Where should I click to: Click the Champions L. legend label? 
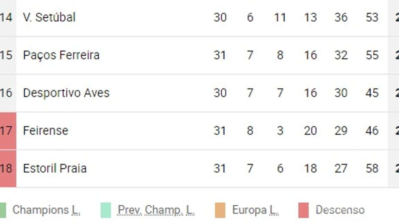(x=46, y=210)
